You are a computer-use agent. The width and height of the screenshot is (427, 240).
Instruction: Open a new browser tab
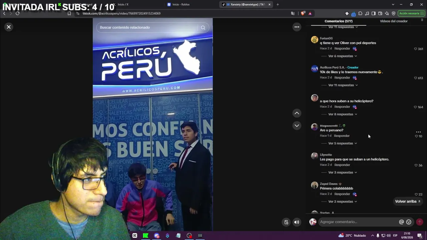point(278,5)
